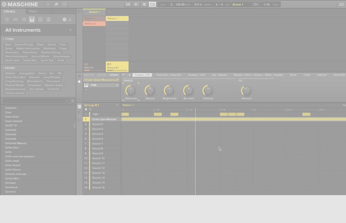346x223 pixels.
Task: Click the Brightness knob
Action: tap(169, 90)
